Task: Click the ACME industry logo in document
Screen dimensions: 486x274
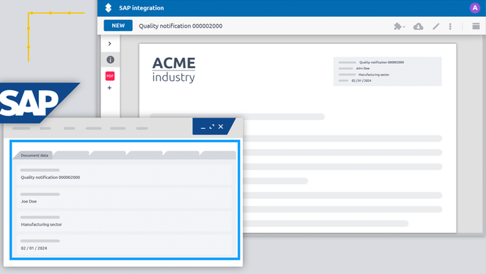Action: [174, 70]
